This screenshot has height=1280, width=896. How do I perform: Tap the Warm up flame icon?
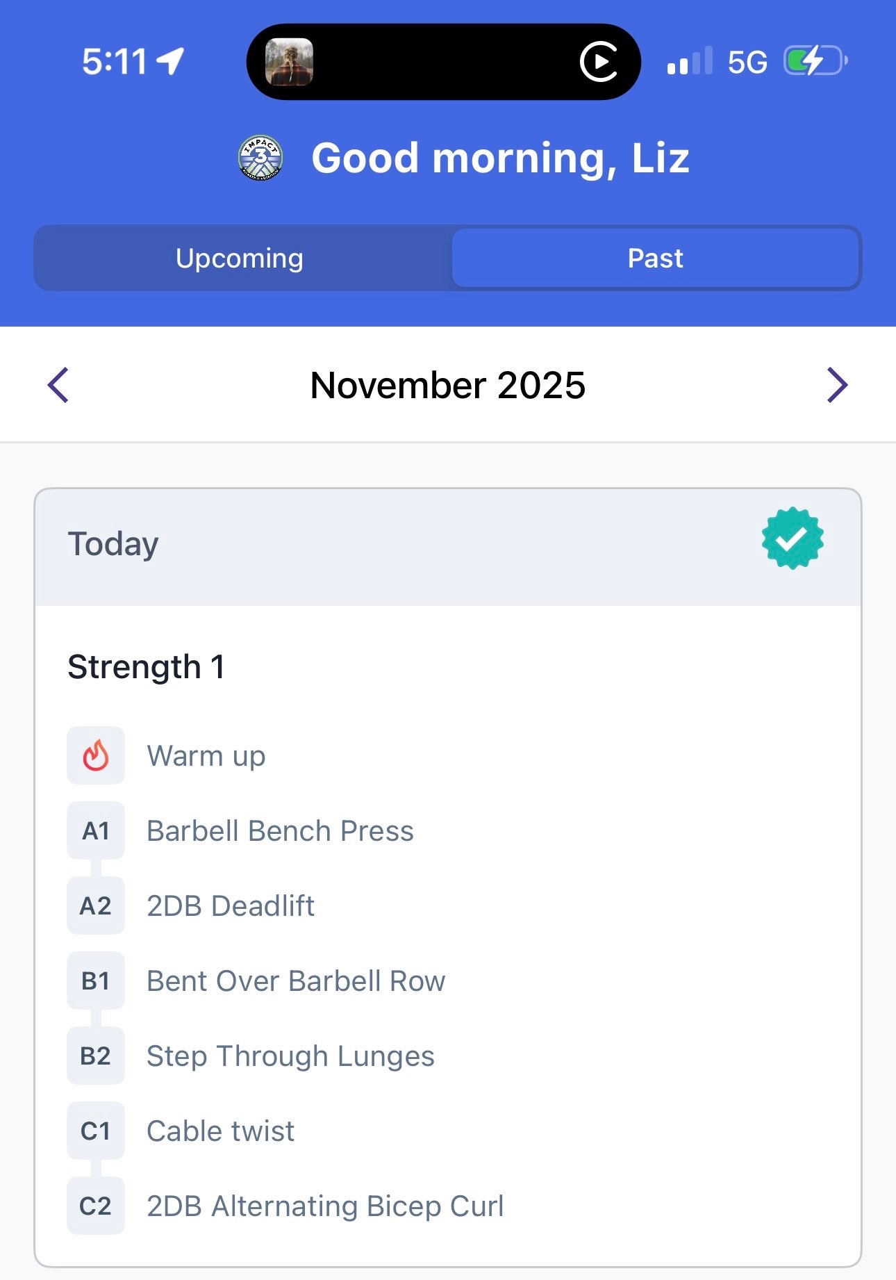96,755
